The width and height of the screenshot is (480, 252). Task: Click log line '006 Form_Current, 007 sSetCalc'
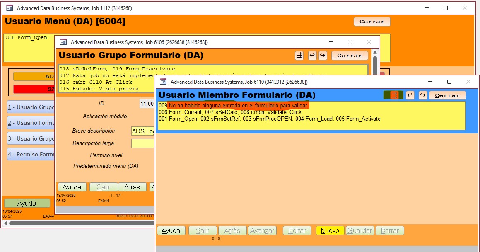(230, 112)
